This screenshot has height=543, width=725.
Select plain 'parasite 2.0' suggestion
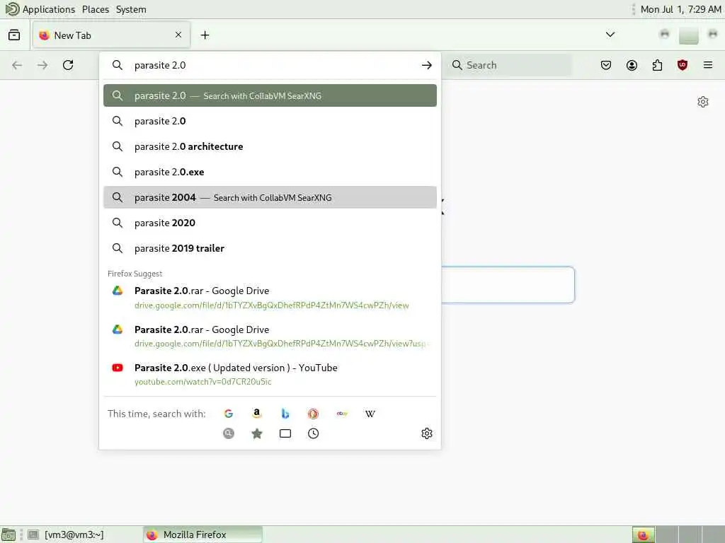click(270, 121)
